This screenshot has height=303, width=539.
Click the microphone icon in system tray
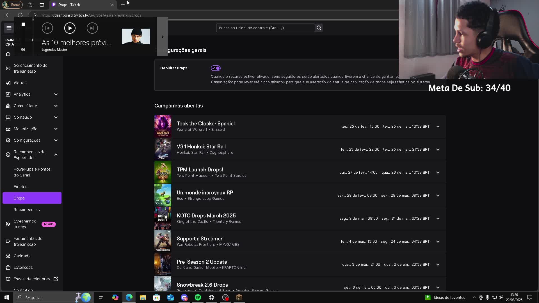pos(488,297)
